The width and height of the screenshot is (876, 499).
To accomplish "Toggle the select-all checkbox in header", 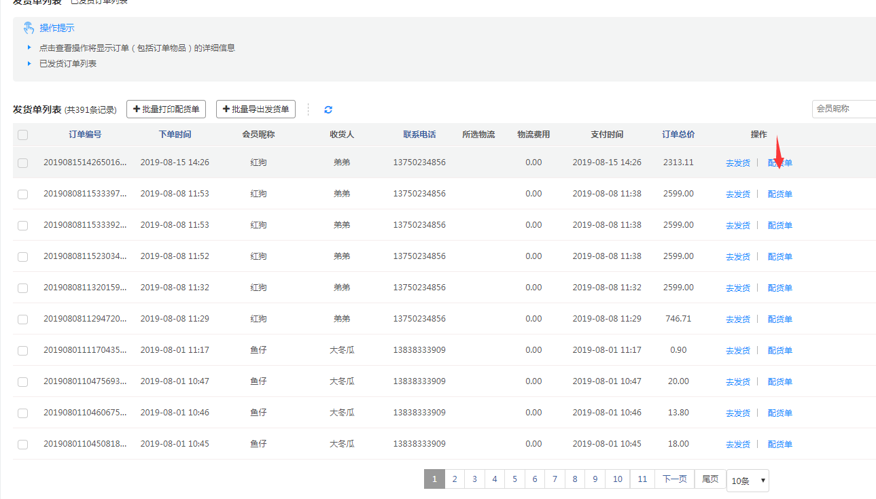I will (23, 135).
